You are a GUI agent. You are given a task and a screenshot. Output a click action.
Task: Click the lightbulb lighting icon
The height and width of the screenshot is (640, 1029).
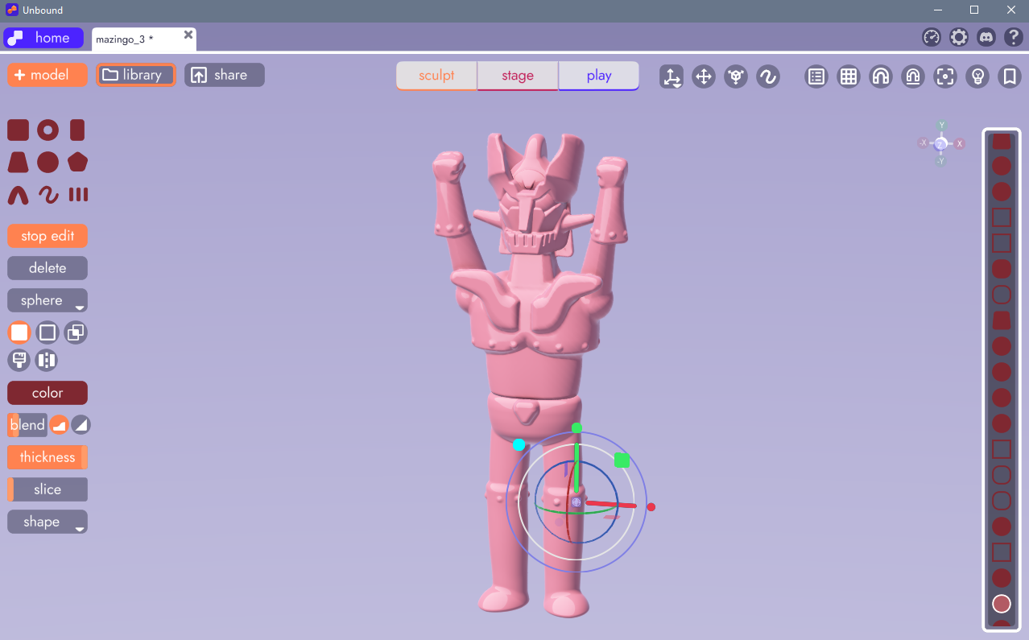977,76
